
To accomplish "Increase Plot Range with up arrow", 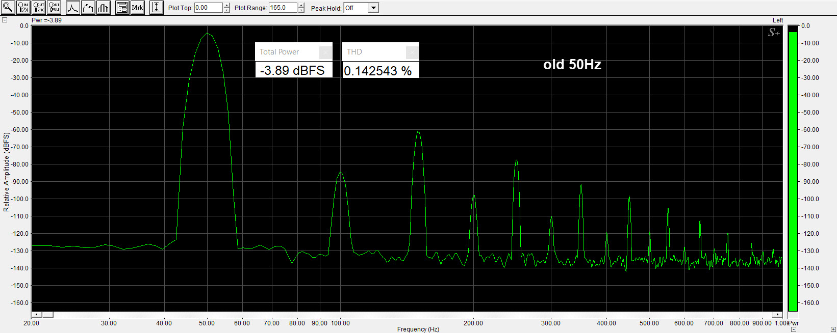I will click(x=301, y=5).
